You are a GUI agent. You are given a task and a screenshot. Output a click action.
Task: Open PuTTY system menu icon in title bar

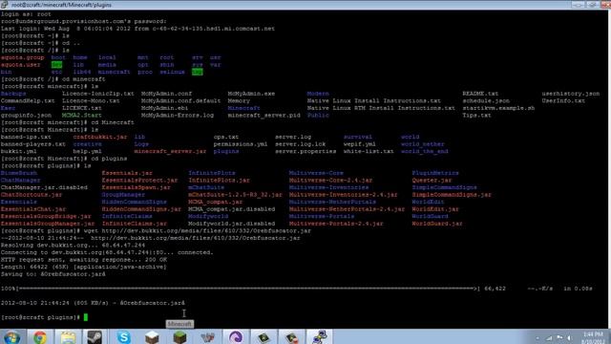pos(4,5)
